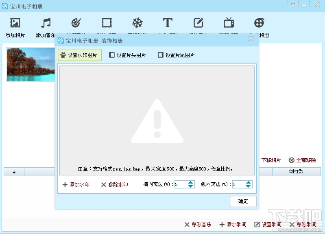The width and height of the screenshot is (325, 234).
Task: Click 设置歌词 edit lyrics button
Action: click(x=268, y=225)
